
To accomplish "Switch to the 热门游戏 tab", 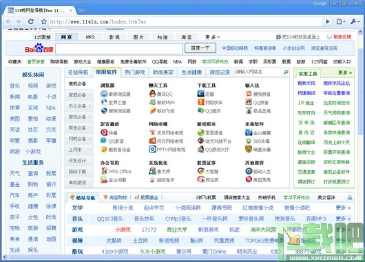I will pyautogui.click(x=135, y=72).
